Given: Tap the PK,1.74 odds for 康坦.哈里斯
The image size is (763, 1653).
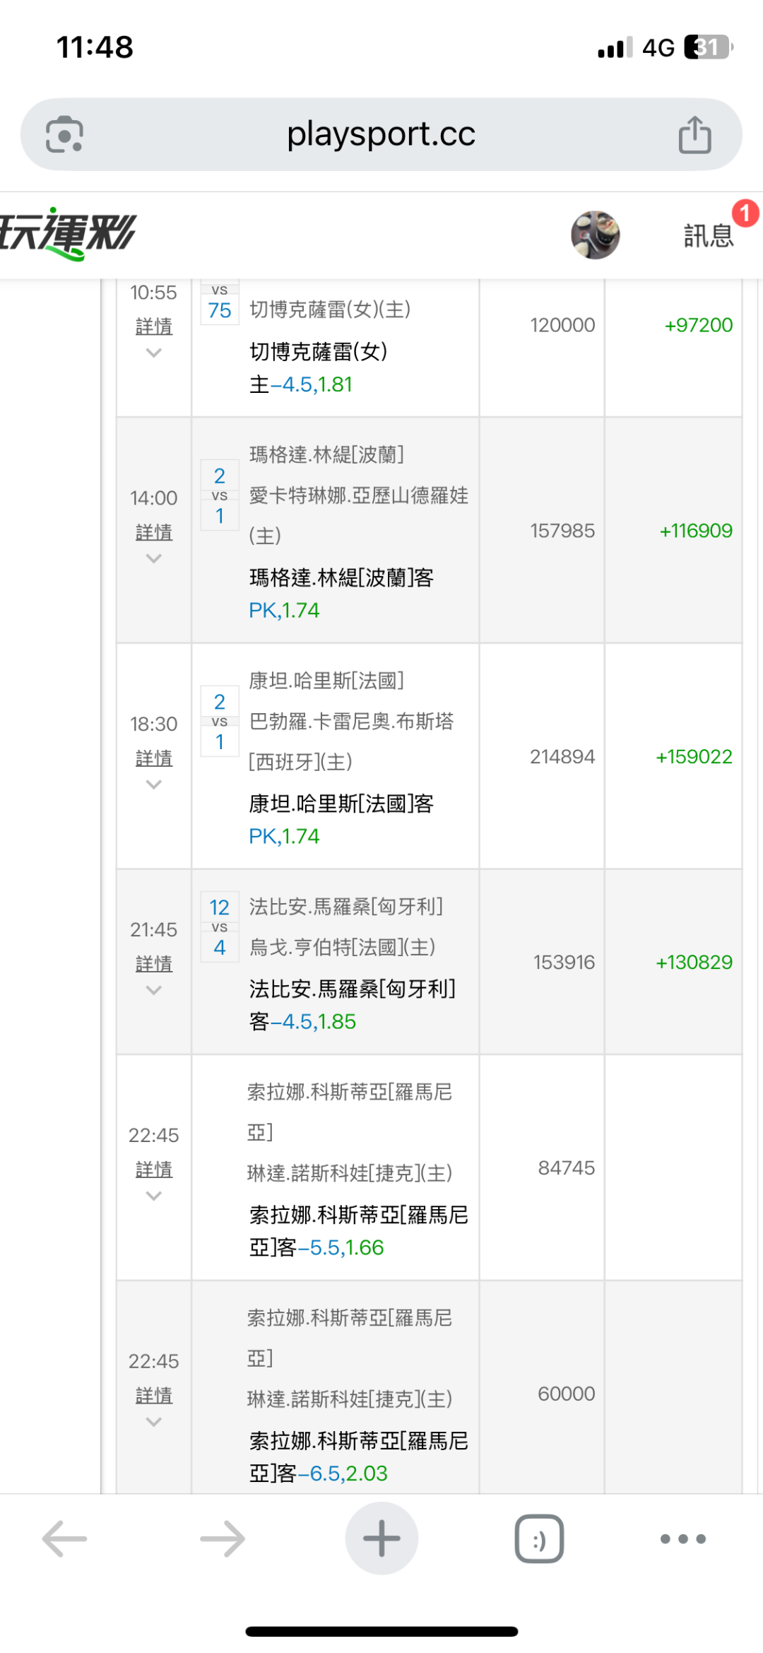Looking at the screenshot, I should [x=284, y=836].
